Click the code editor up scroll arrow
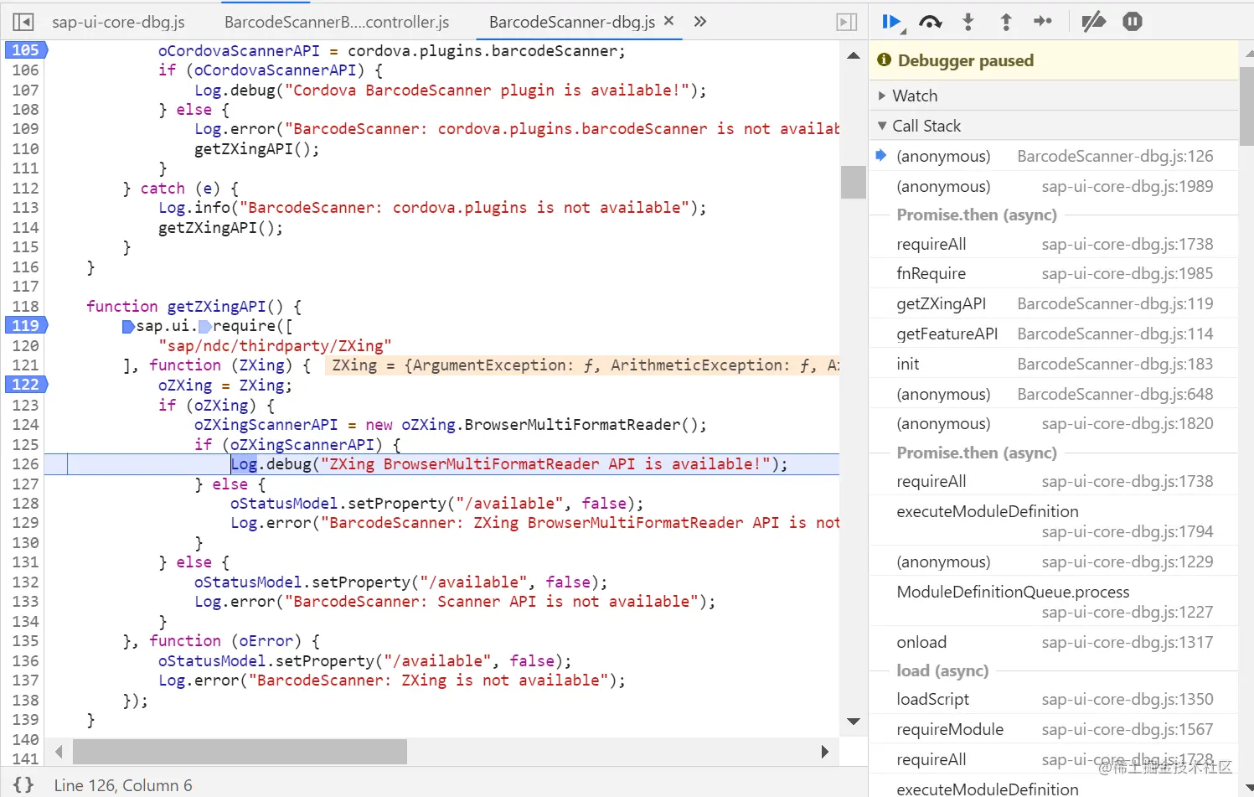Screen dimensions: 1254x797 tap(854, 55)
